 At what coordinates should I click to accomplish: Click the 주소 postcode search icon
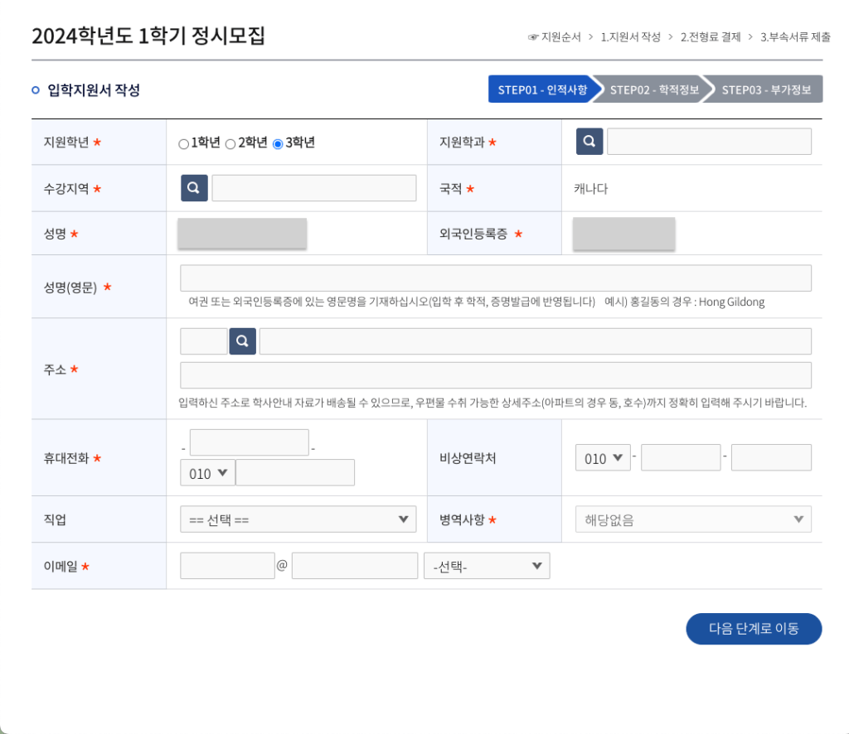point(243,341)
